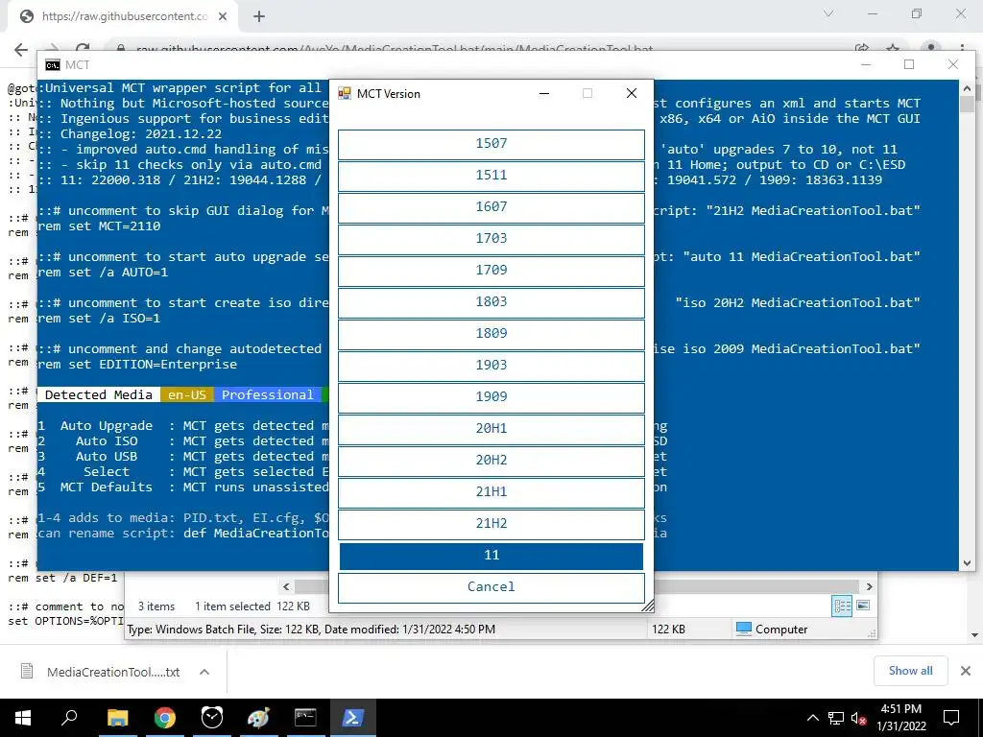
Task: Open MediaCreationTool download options chevron
Action: tap(204, 672)
